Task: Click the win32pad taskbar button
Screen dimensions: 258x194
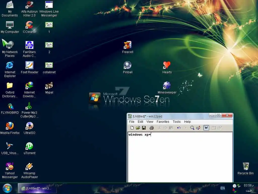Action: coord(37,188)
